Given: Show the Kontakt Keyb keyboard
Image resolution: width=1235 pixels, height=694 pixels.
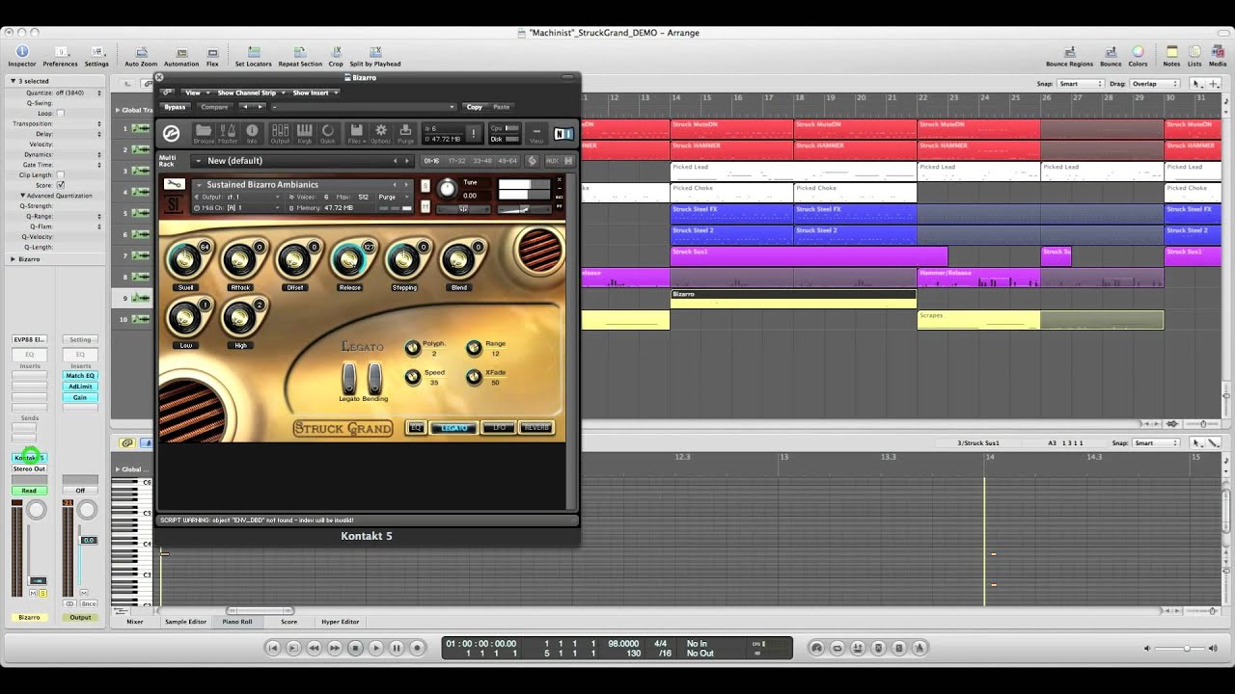Looking at the screenshot, I should [304, 133].
